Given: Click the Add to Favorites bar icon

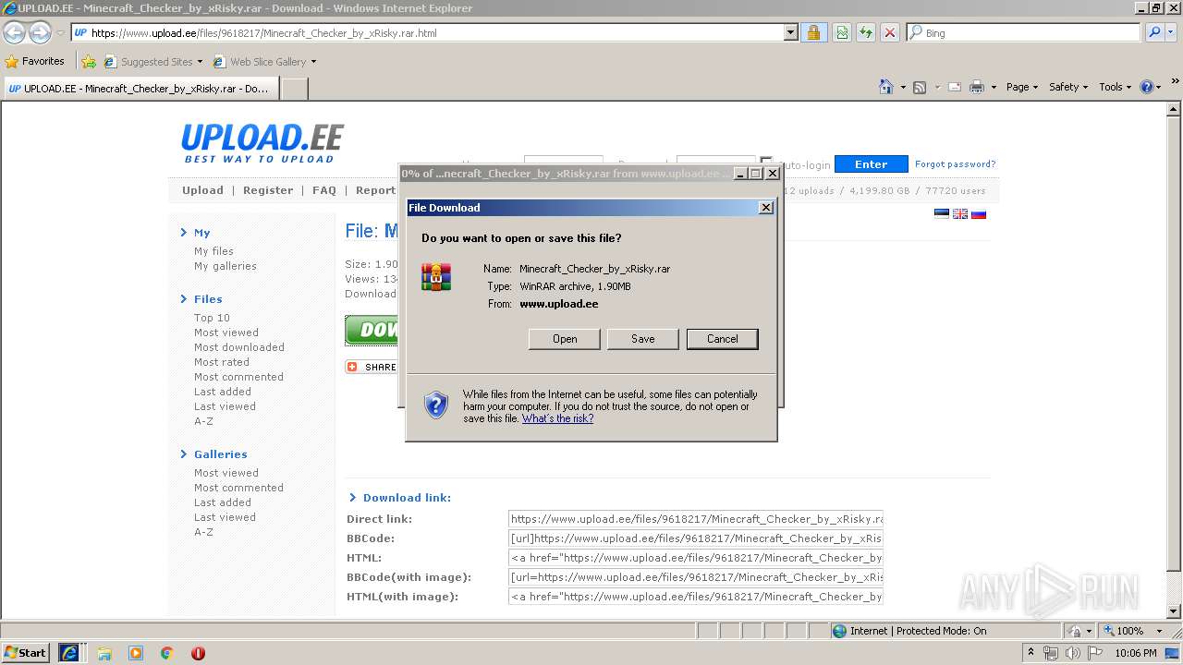Looking at the screenshot, I should (89, 62).
